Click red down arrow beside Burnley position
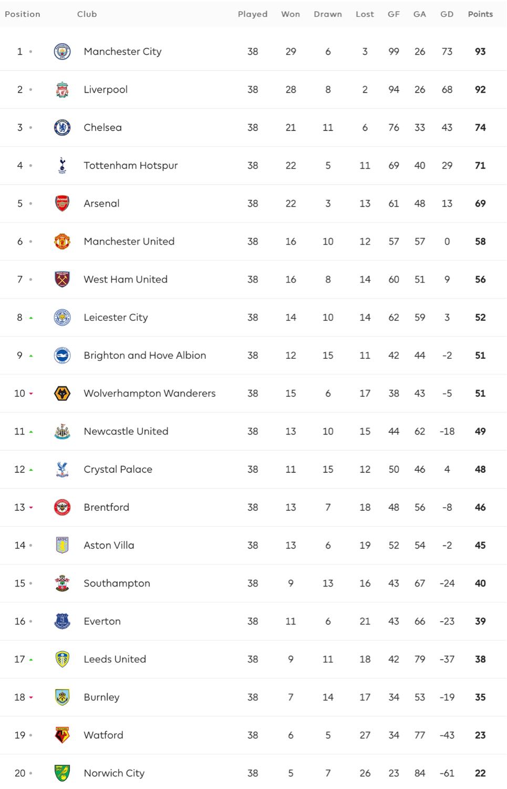The image size is (507, 789). click(x=31, y=697)
